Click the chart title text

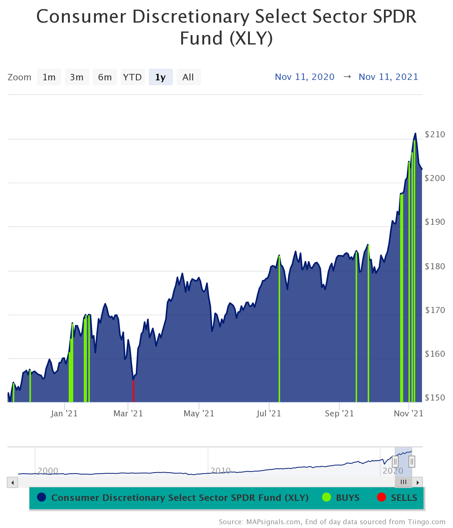[226, 27]
